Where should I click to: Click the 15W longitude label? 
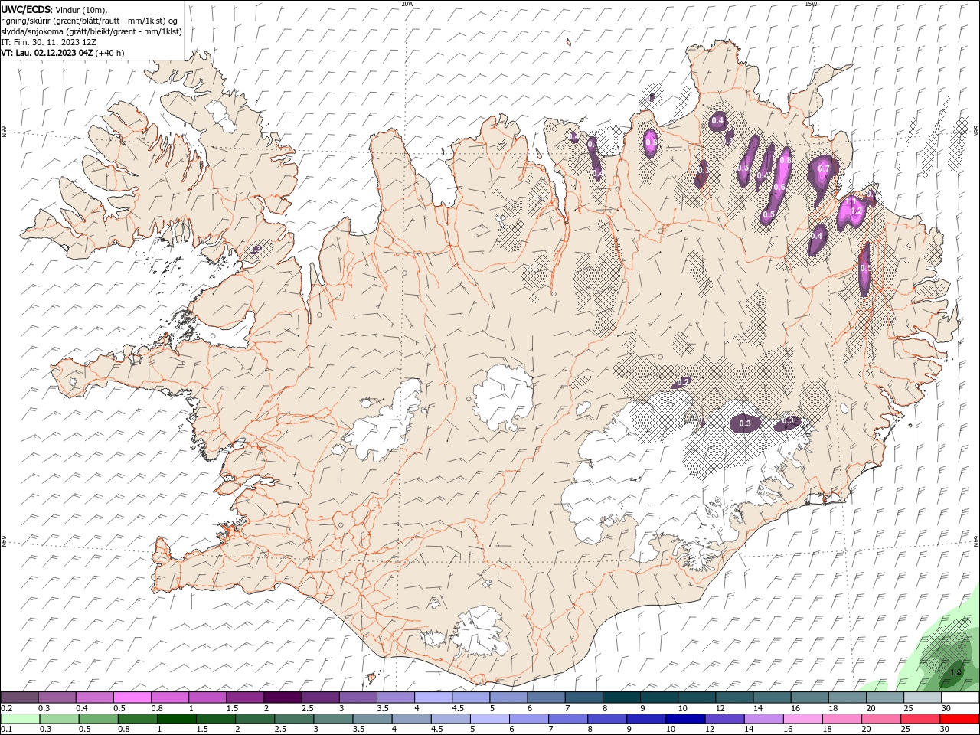[811, 4]
